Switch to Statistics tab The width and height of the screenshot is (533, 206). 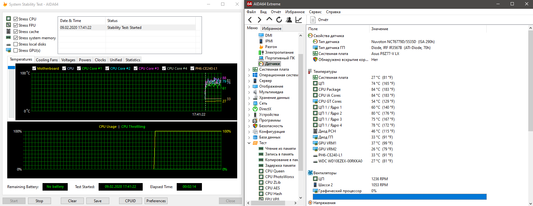coord(133,60)
